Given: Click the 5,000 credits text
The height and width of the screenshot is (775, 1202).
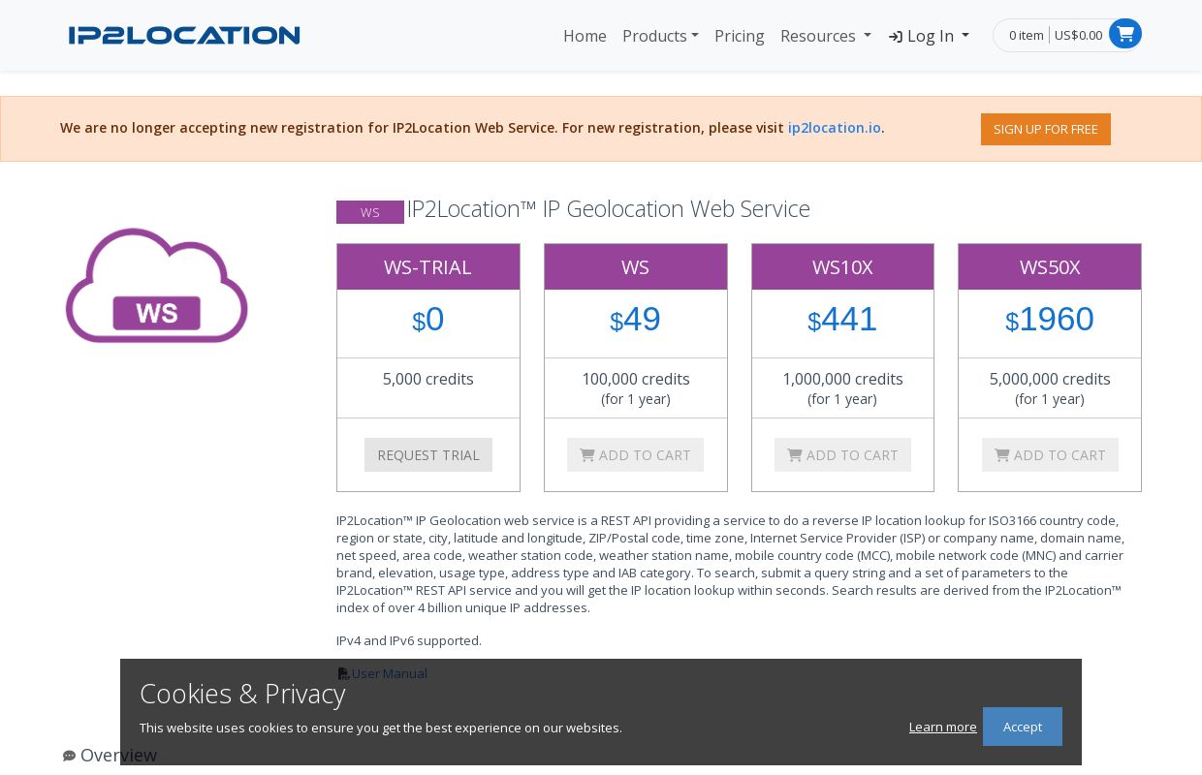Looking at the screenshot, I should point(428,379).
